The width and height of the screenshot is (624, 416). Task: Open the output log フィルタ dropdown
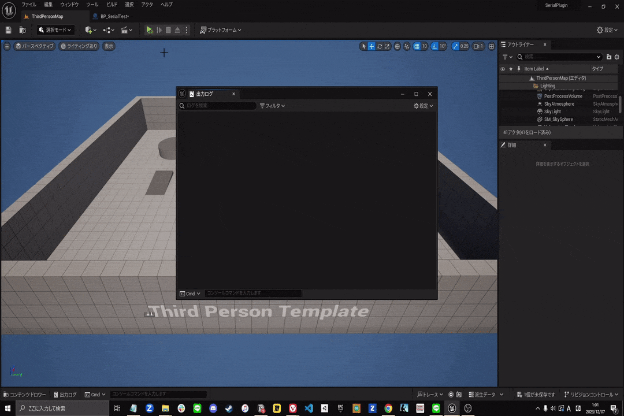point(272,106)
